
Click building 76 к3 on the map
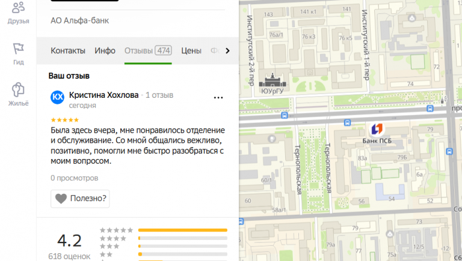pyautogui.click(x=309, y=37)
